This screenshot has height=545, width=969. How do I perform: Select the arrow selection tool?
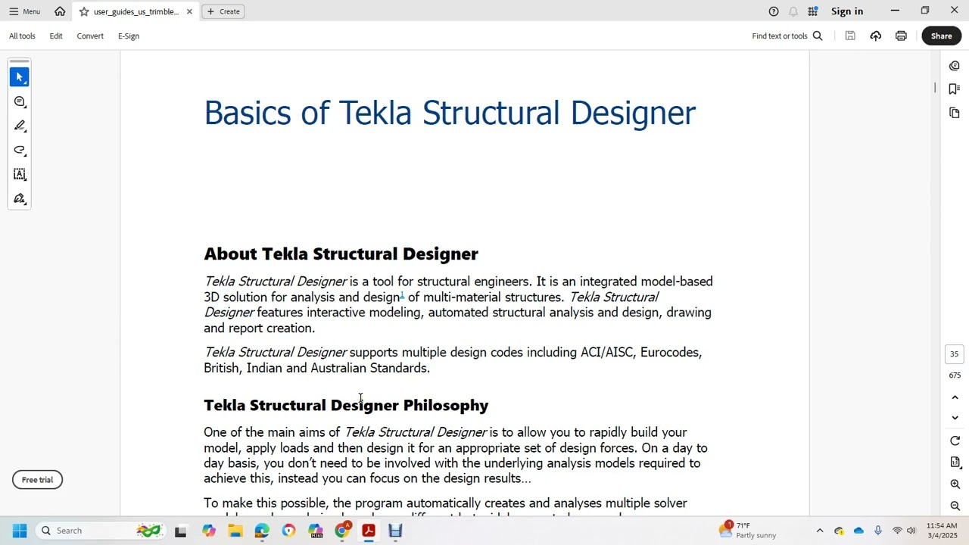click(x=20, y=77)
